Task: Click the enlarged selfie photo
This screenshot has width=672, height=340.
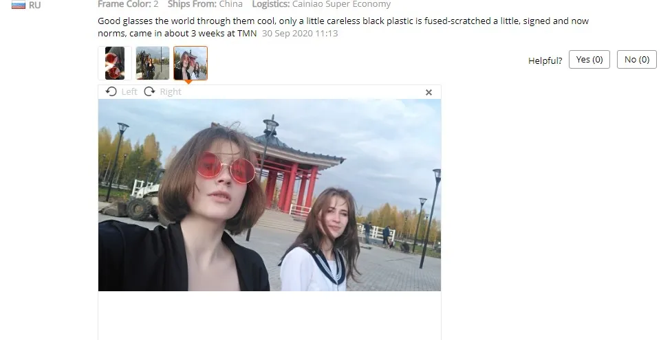Action: click(270, 195)
